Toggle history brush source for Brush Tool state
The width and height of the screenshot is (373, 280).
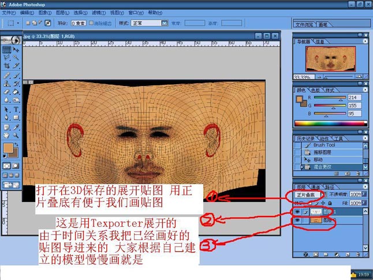[297, 145]
